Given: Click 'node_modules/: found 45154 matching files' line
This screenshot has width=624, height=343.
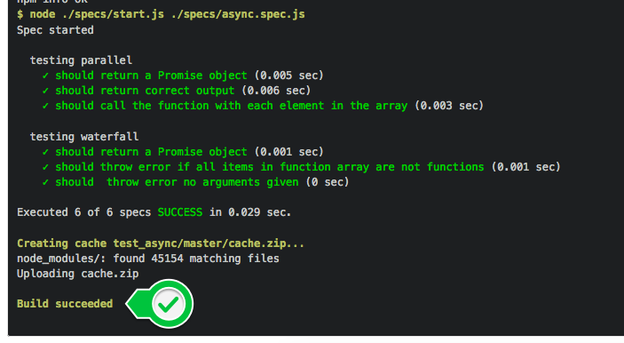Looking at the screenshot, I should coord(147,259).
